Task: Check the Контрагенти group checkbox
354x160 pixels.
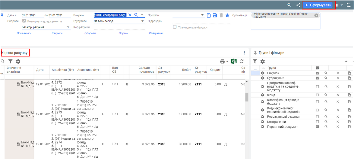Action: [x=317, y=122]
